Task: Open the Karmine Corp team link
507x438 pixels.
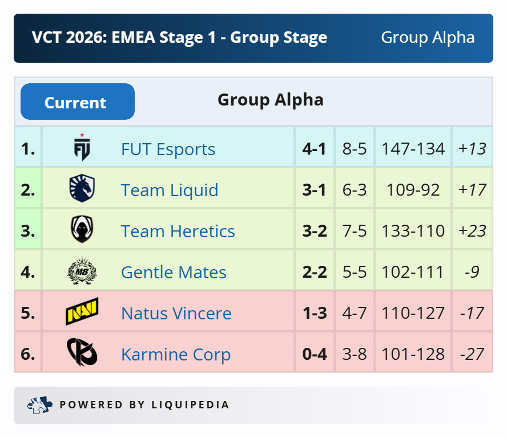Action: [176, 354]
